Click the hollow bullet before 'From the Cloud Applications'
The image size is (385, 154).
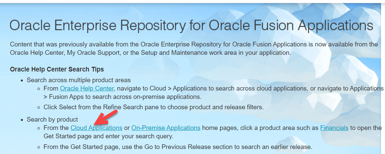coord(39,128)
